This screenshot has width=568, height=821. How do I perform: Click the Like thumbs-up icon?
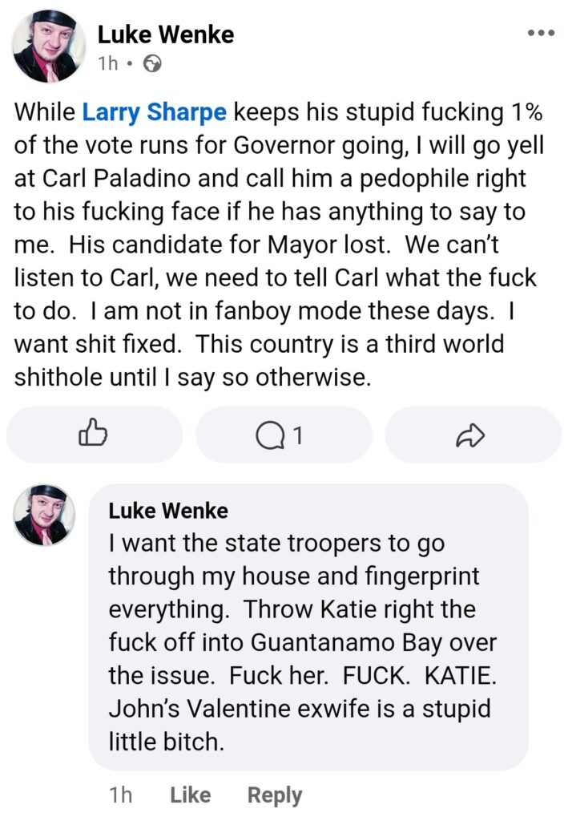[93, 435]
